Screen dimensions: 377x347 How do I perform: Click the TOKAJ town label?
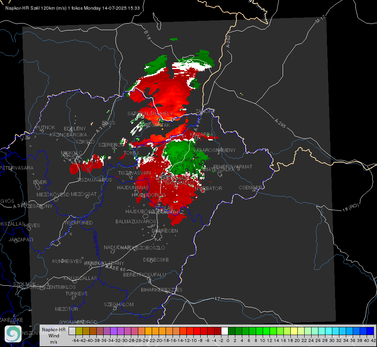point(131,153)
